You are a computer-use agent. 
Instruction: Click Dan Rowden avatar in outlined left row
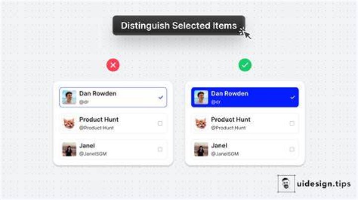click(69, 97)
